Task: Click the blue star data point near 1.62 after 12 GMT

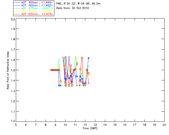Action: coord(89,58)
